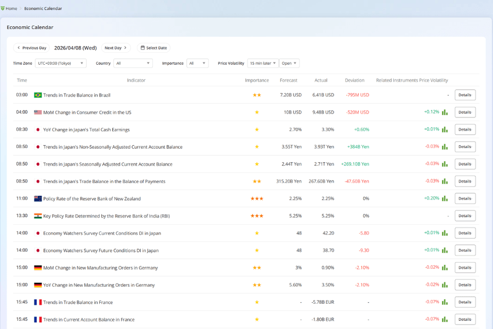Click the bar chart icon on the RBNZ row
493x329 pixels.
click(x=444, y=198)
